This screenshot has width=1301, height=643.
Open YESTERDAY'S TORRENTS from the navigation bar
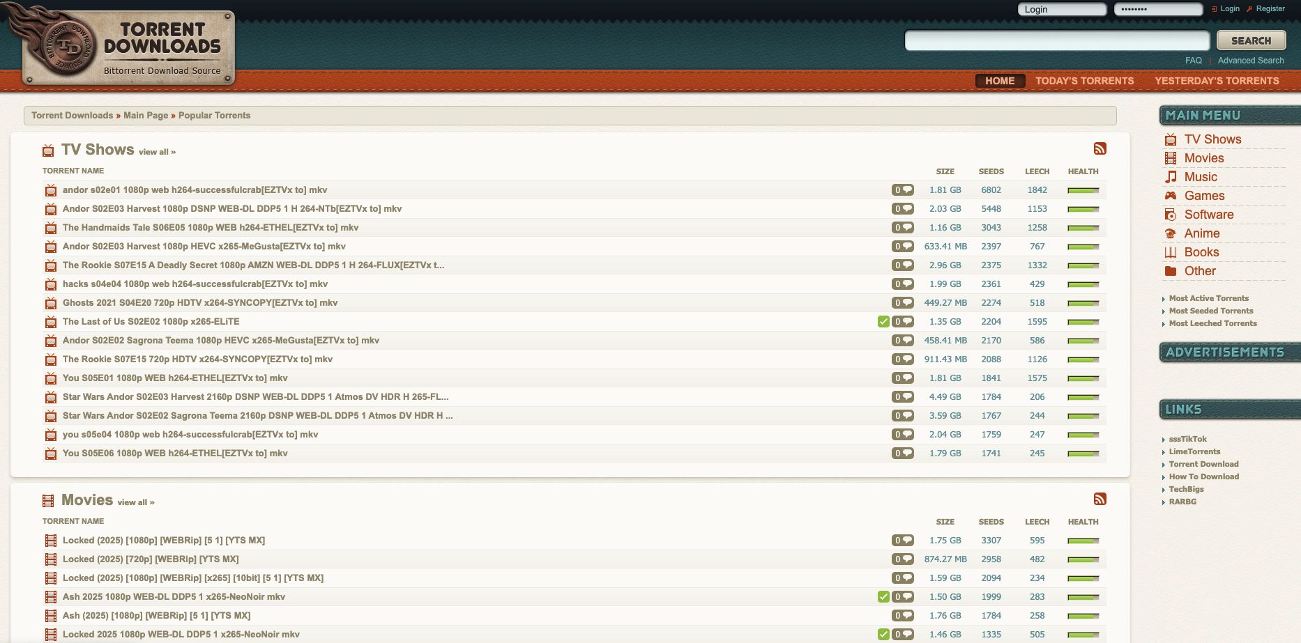coord(1218,81)
